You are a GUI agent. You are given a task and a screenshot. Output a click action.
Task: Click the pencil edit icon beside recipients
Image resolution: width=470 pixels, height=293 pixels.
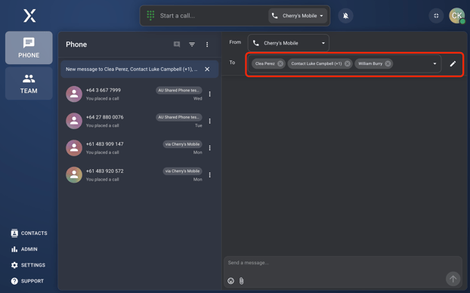tap(453, 63)
